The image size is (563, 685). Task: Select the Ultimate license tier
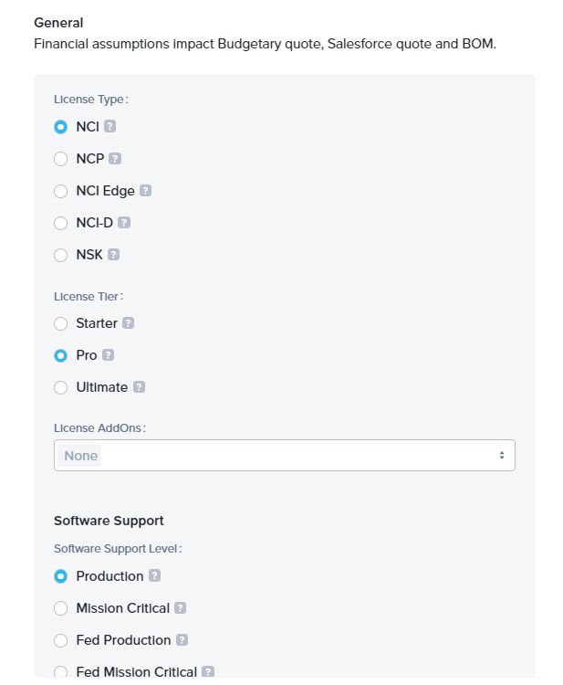click(x=61, y=387)
